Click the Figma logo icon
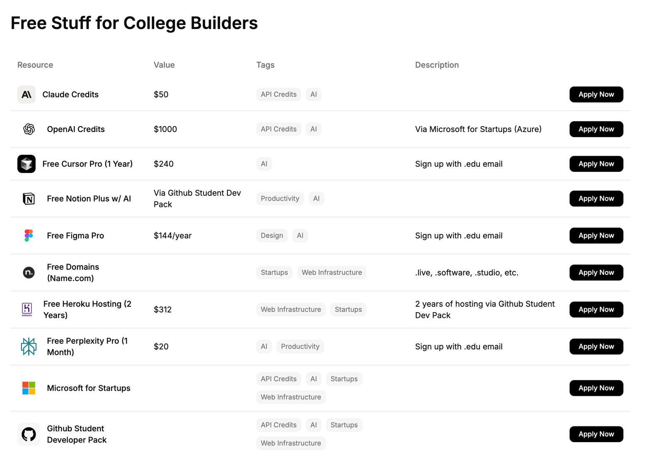This screenshot has height=474, width=663. [29, 236]
